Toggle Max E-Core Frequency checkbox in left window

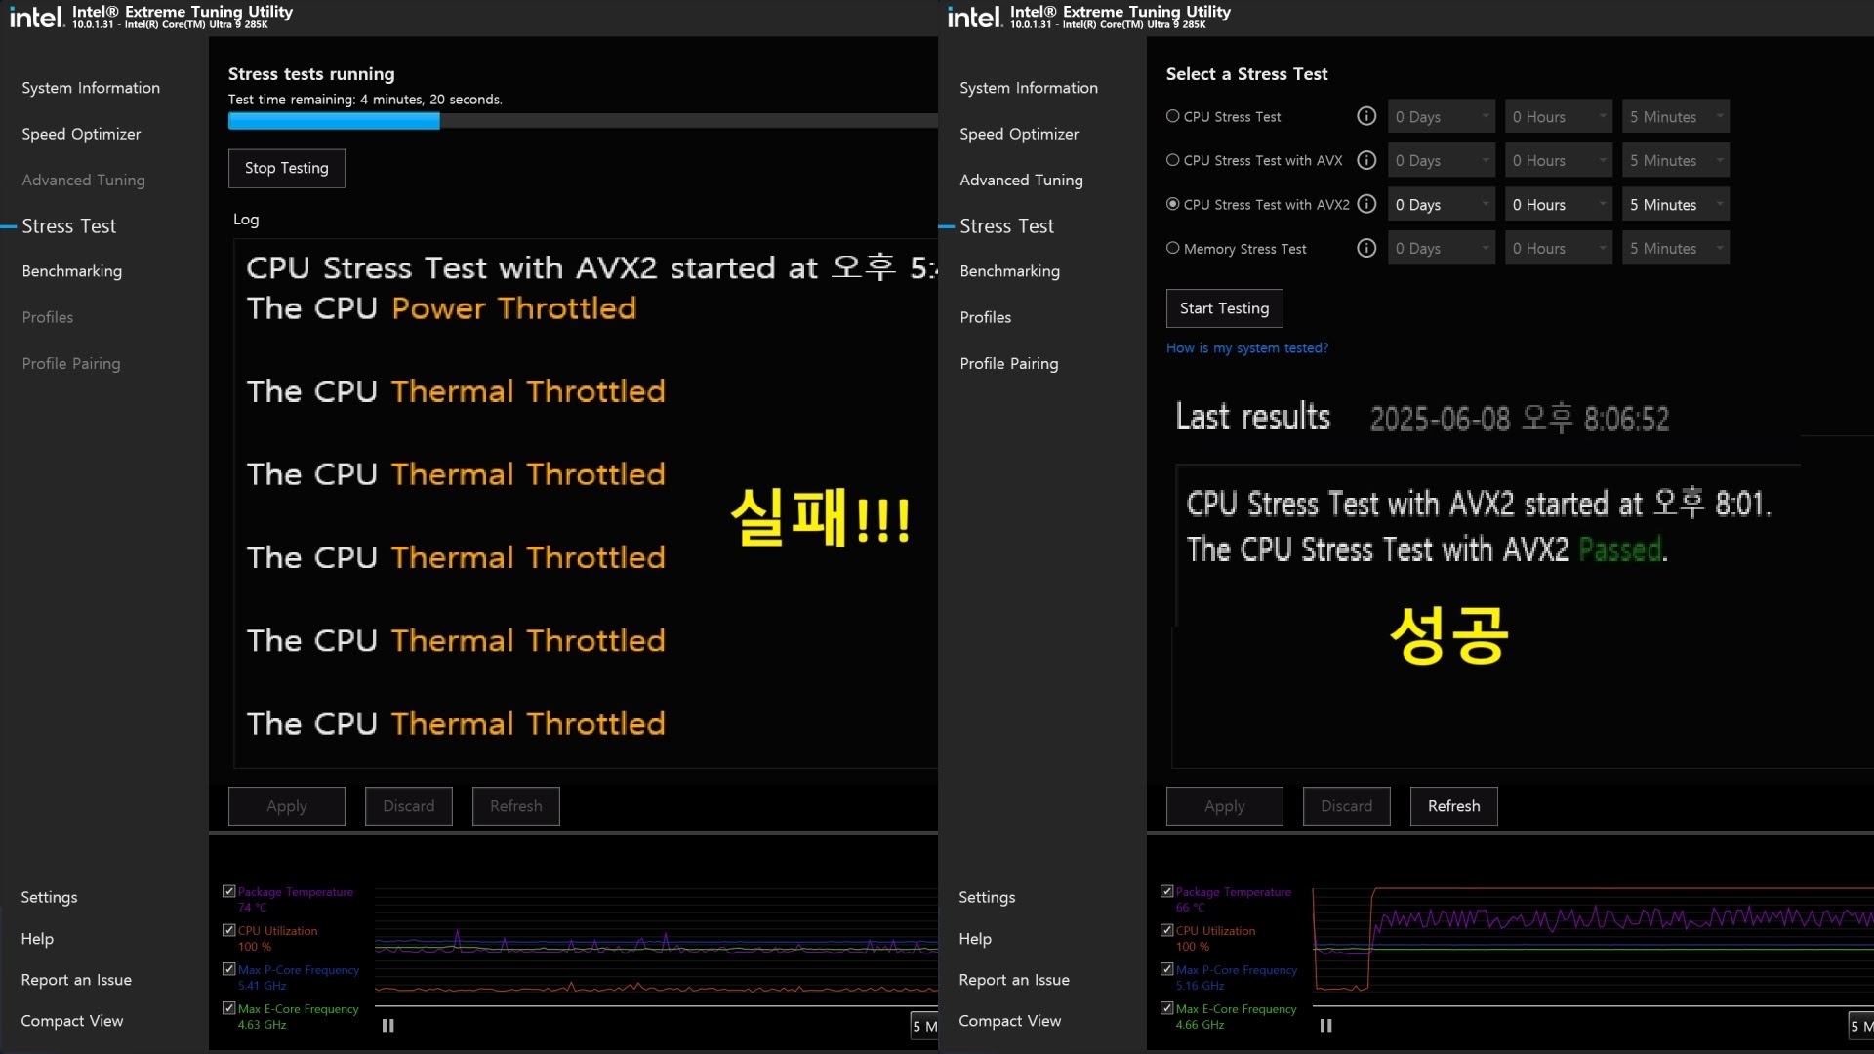tap(229, 1008)
